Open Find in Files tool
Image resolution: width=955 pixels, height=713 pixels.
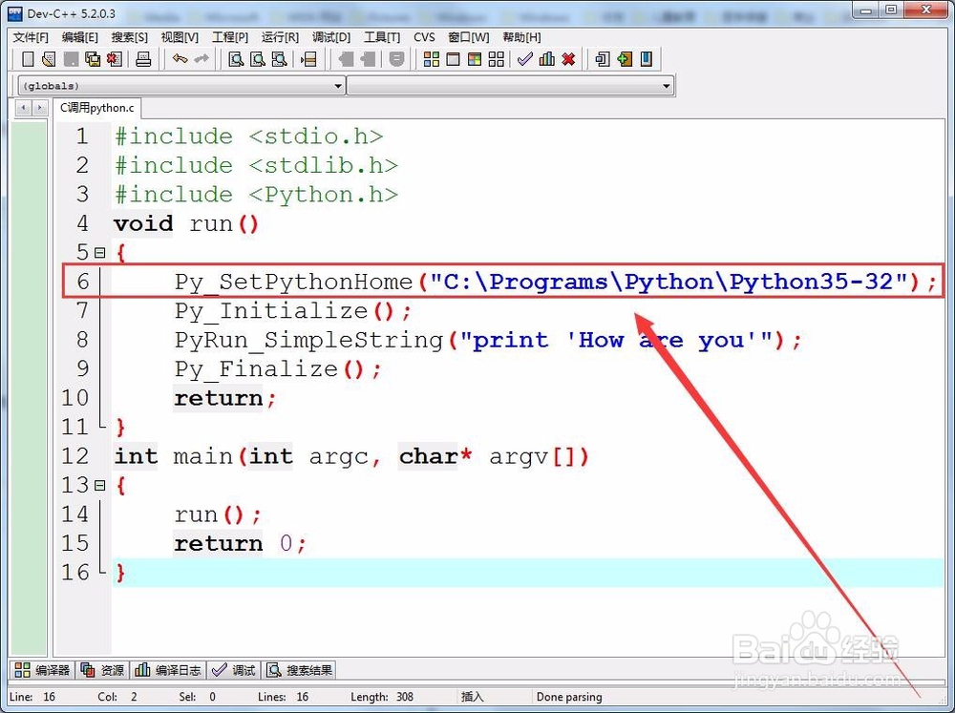[x=281, y=59]
